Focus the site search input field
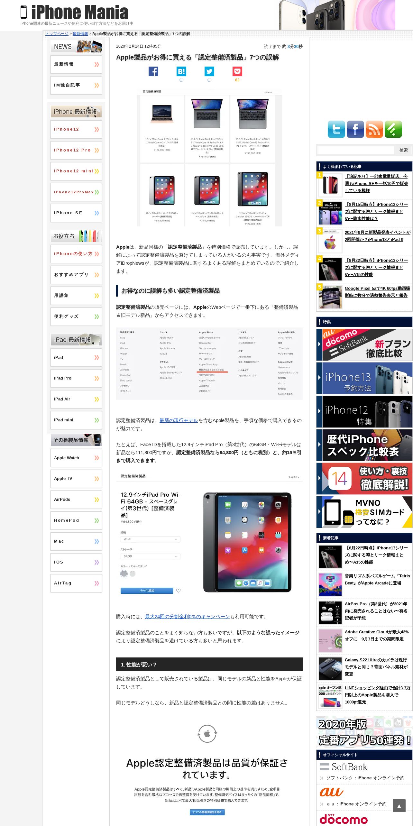 [x=356, y=150]
